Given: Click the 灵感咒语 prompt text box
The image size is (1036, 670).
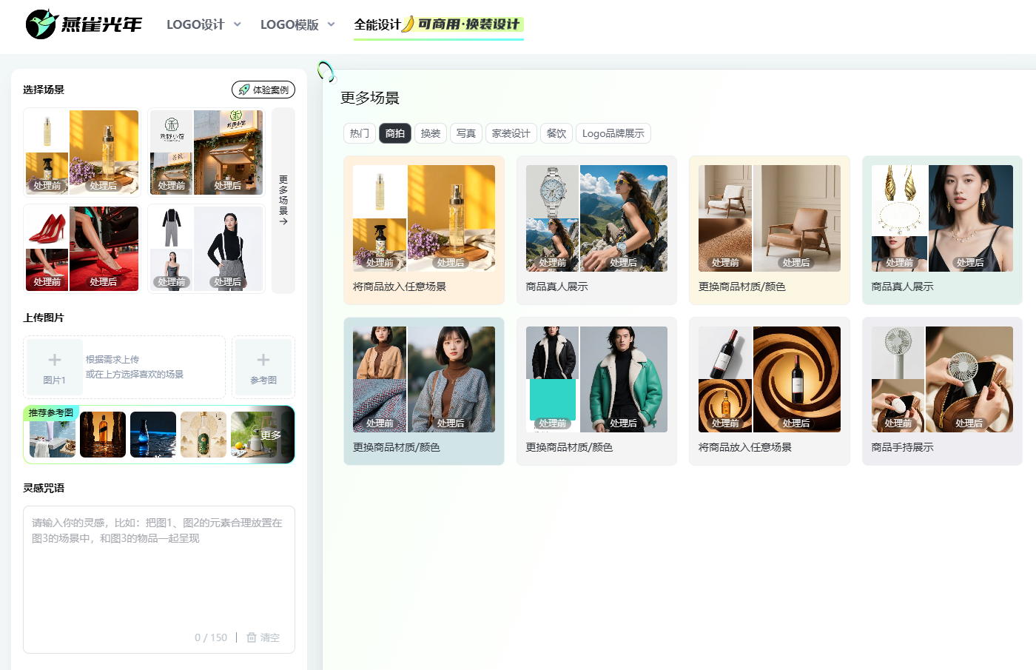Looking at the screenshot, I should (x=159, y=570).
